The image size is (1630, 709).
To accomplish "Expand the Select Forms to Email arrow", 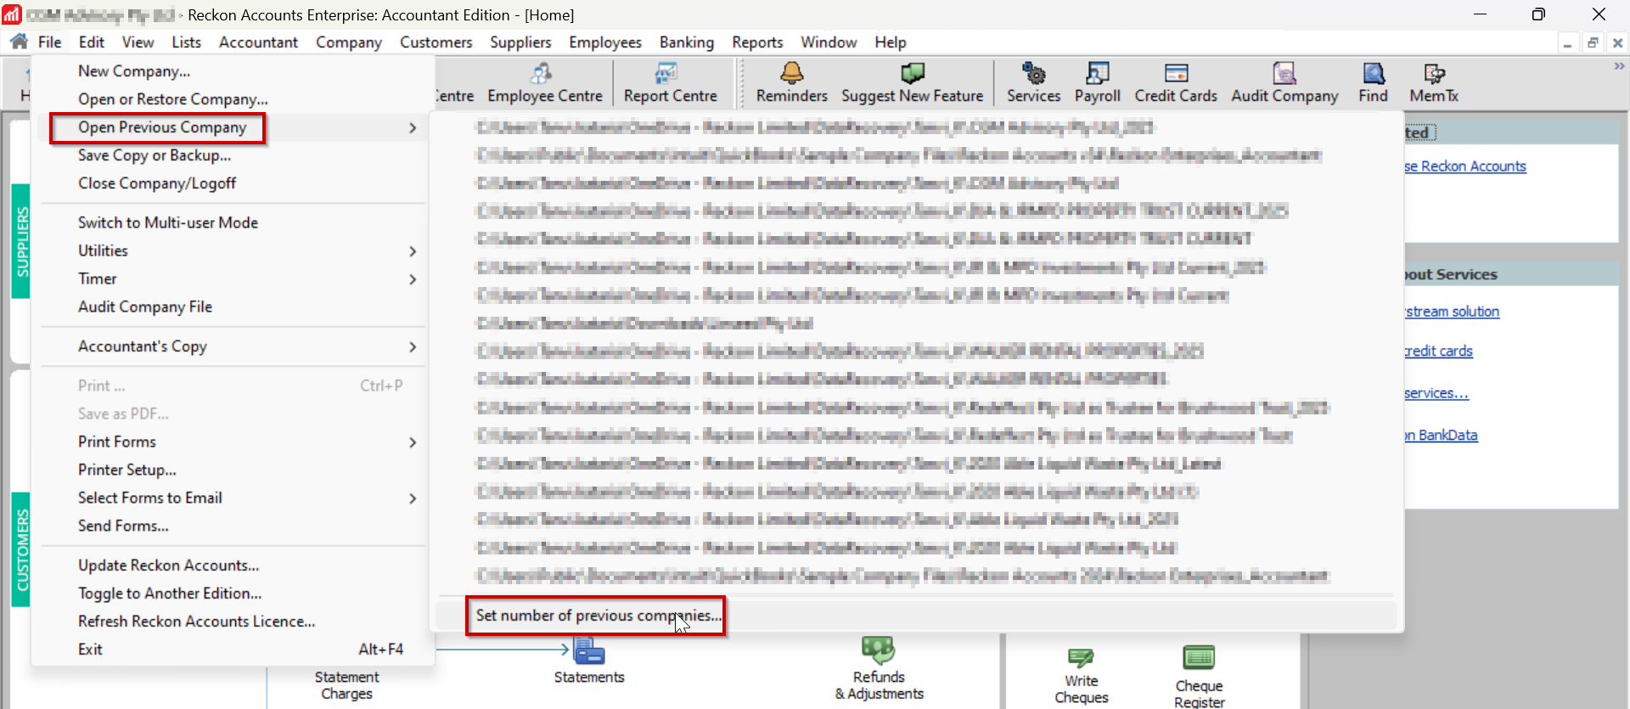I will [413, 498].
